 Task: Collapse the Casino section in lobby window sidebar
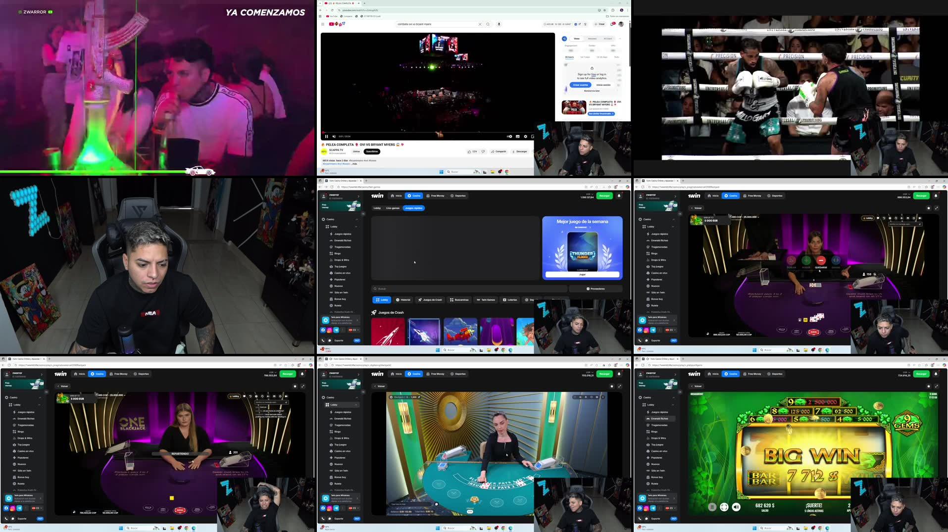click(356, 220)
